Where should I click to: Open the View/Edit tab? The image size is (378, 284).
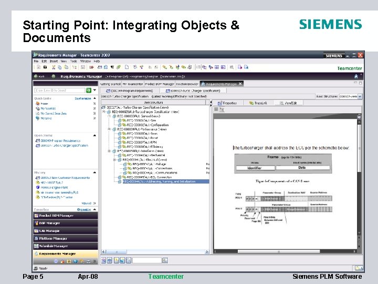click(289, 103)
